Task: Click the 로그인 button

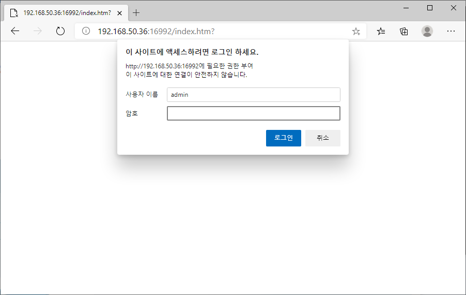Action: click(x=284, y=138)
